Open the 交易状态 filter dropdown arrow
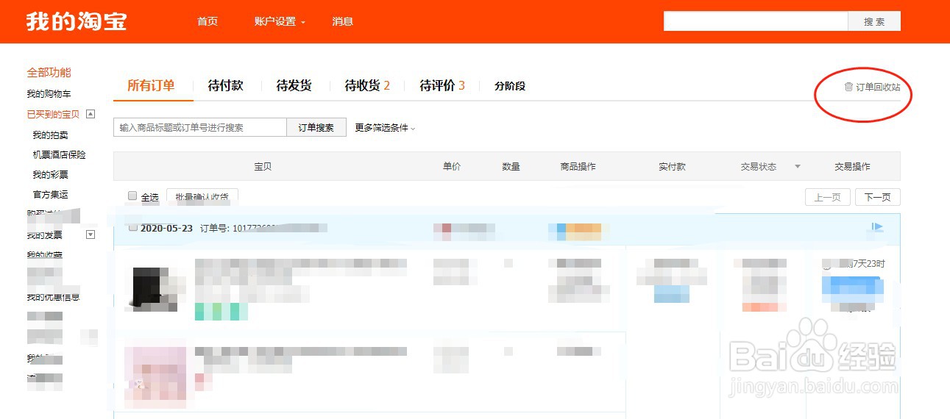This screenshot has width=950, height=419. 797,167
